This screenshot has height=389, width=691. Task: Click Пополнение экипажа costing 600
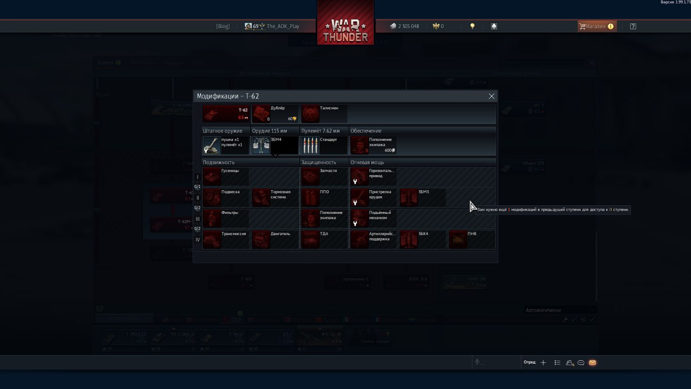point(374,145)
